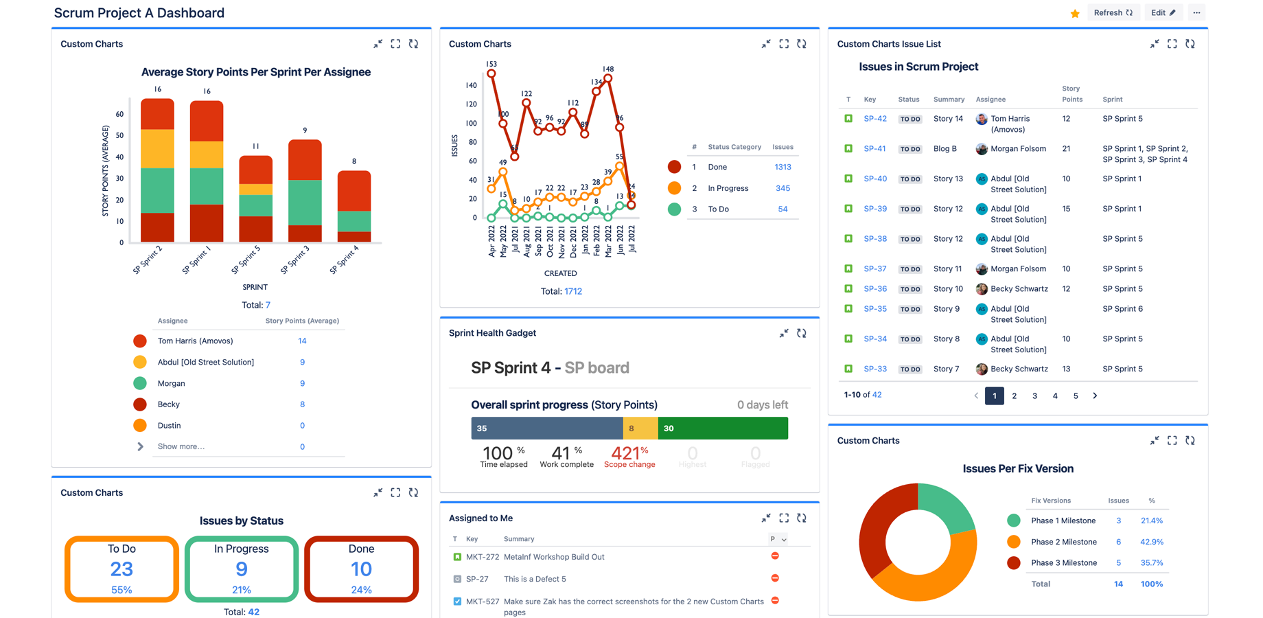Maximize the Issues Per Fix Version gadget

coord(1172,440)
